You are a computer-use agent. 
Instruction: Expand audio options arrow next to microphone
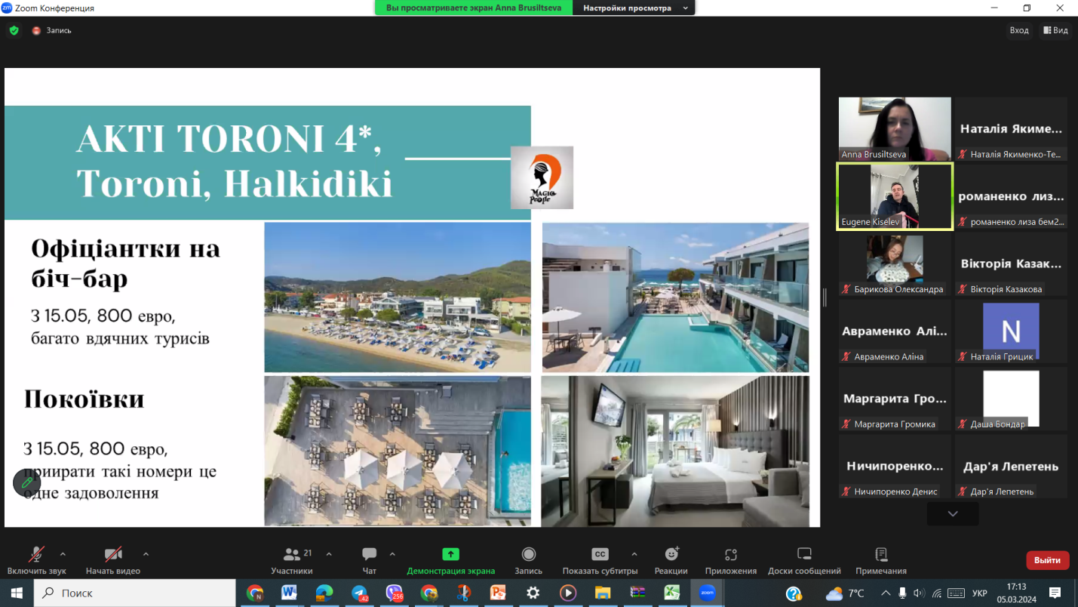tap(63, 554)
